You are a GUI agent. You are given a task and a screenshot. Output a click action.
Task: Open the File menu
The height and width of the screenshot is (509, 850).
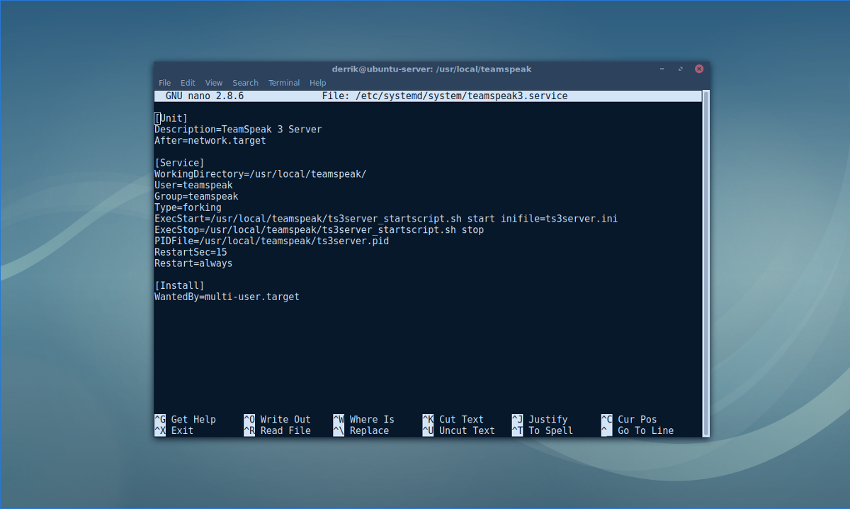point(164,83)
